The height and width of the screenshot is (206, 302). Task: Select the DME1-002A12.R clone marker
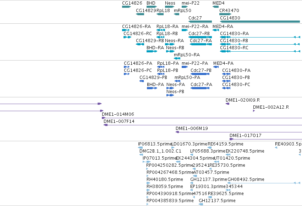pos(254,111)
